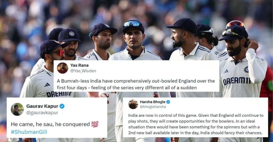The width and height of the screenshot is (273, 142).
Task: Click the center player's sunglasses on cap
Action: click(x=133, y=24)
